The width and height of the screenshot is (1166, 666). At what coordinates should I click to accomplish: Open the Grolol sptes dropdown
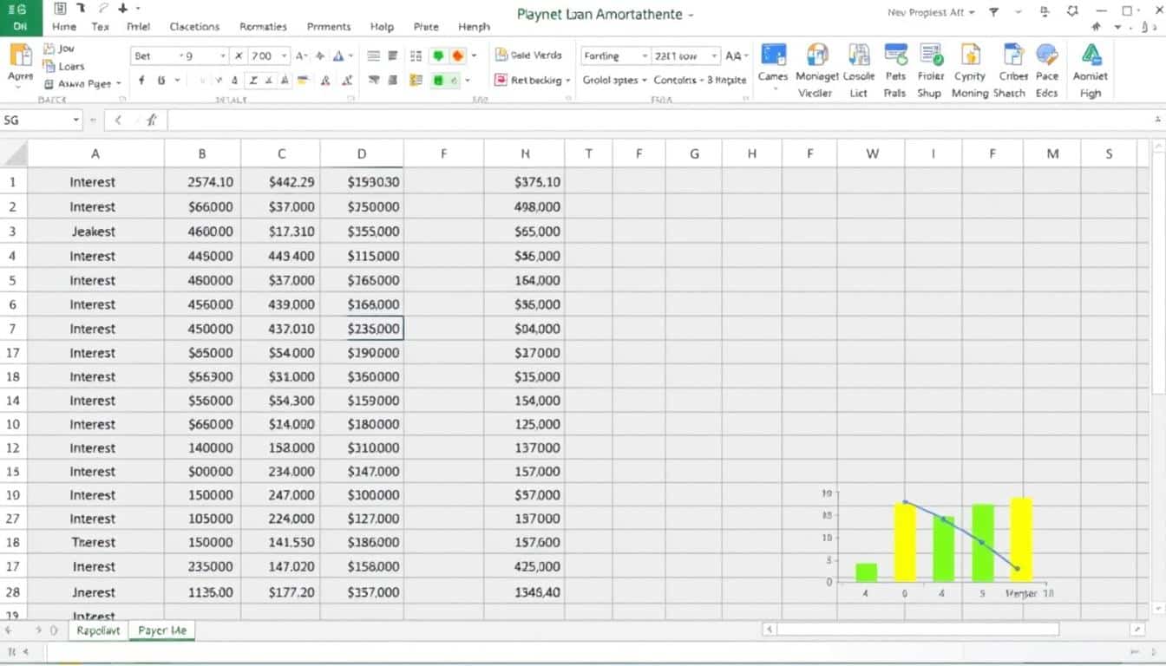coord(644,80)
